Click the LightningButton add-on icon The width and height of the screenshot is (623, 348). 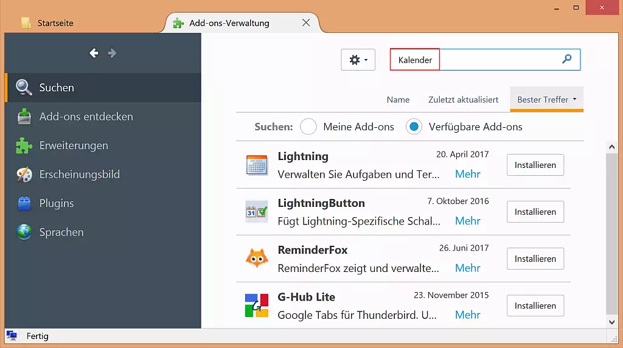(x=257, y=212)
